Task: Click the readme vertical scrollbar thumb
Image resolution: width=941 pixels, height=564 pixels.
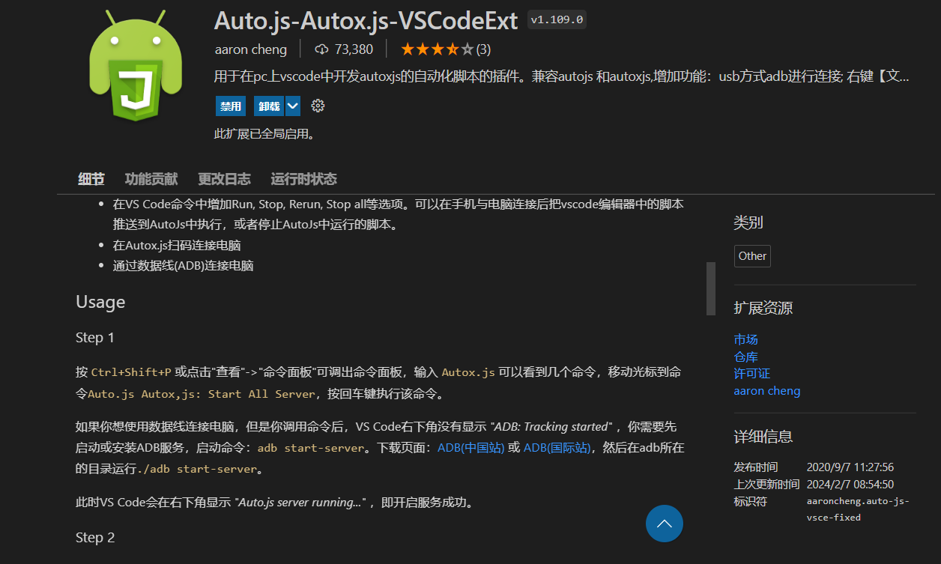Action: click(711, 288)
